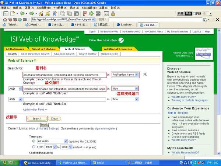221x166 pixels.
Task: Switch to the Additional Resources tab
Action: [x=118, y=49]
